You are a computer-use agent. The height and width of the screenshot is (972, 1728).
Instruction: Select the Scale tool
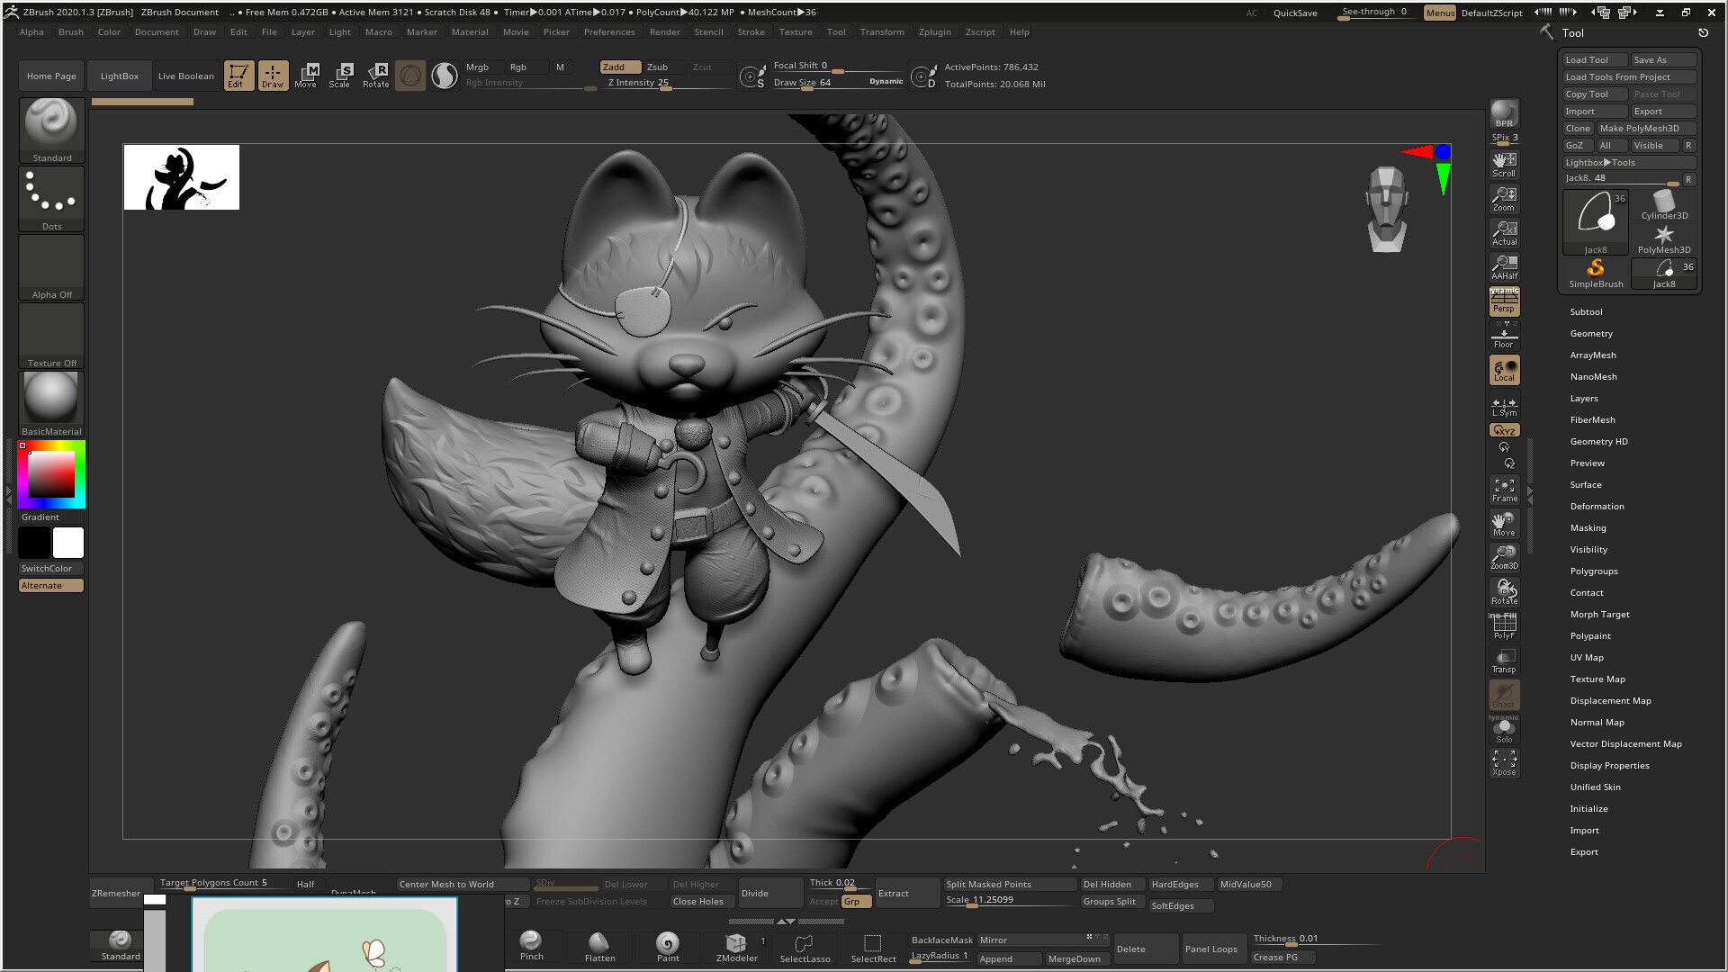click(x=340, y=76)
